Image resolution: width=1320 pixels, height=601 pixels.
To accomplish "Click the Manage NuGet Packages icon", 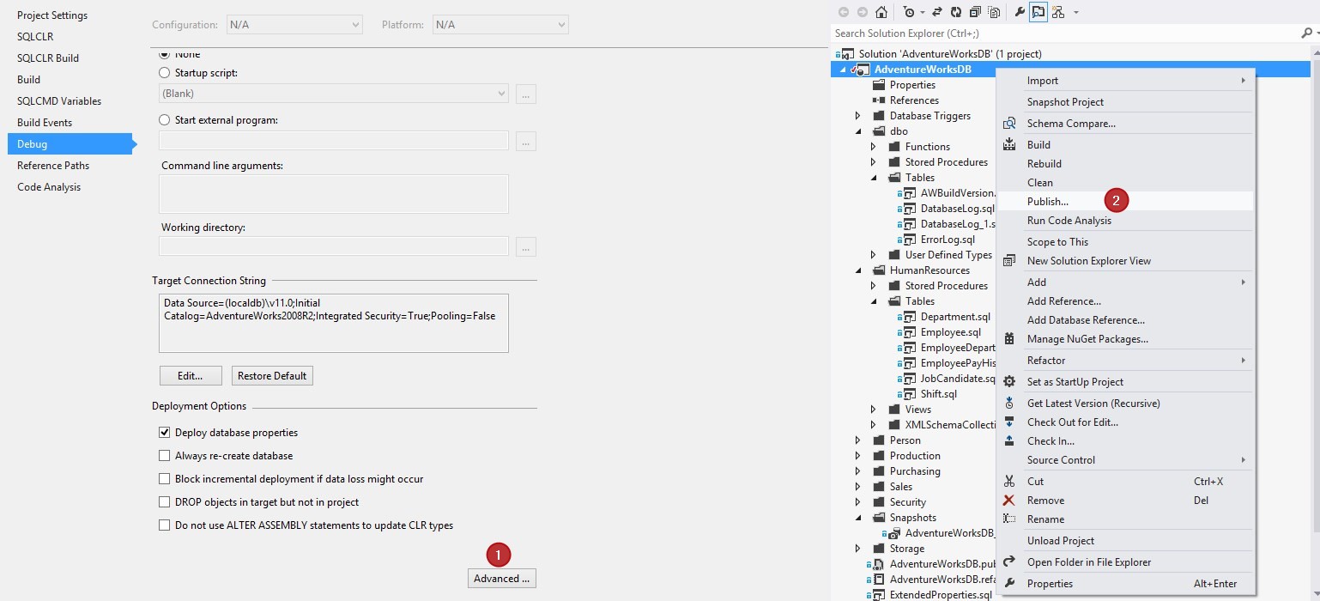I will click(x=1009, y=339).
